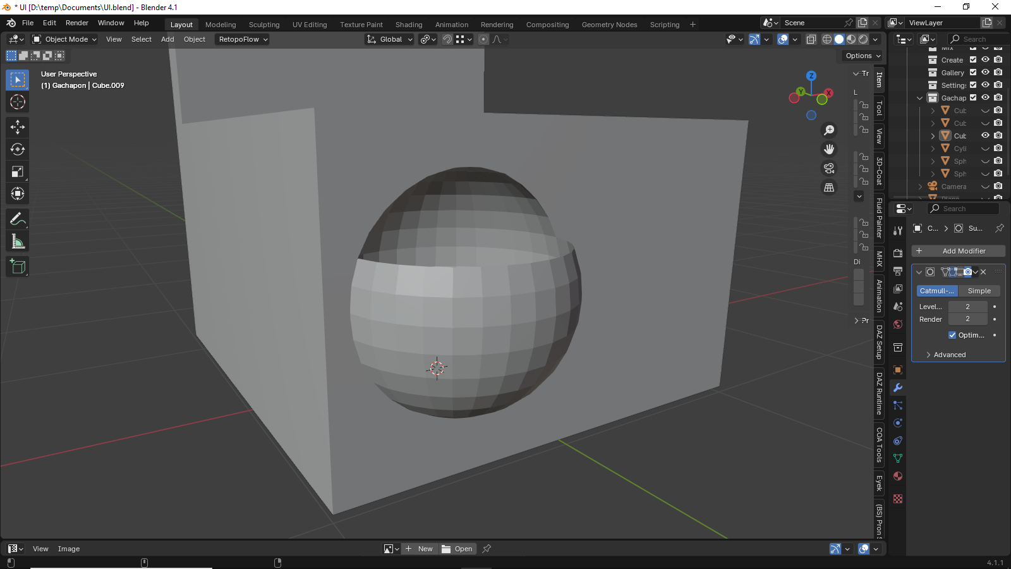Screen dimensions: 1011x569
Task: Click the pan view hand icon
Action: tap(829, 149)
